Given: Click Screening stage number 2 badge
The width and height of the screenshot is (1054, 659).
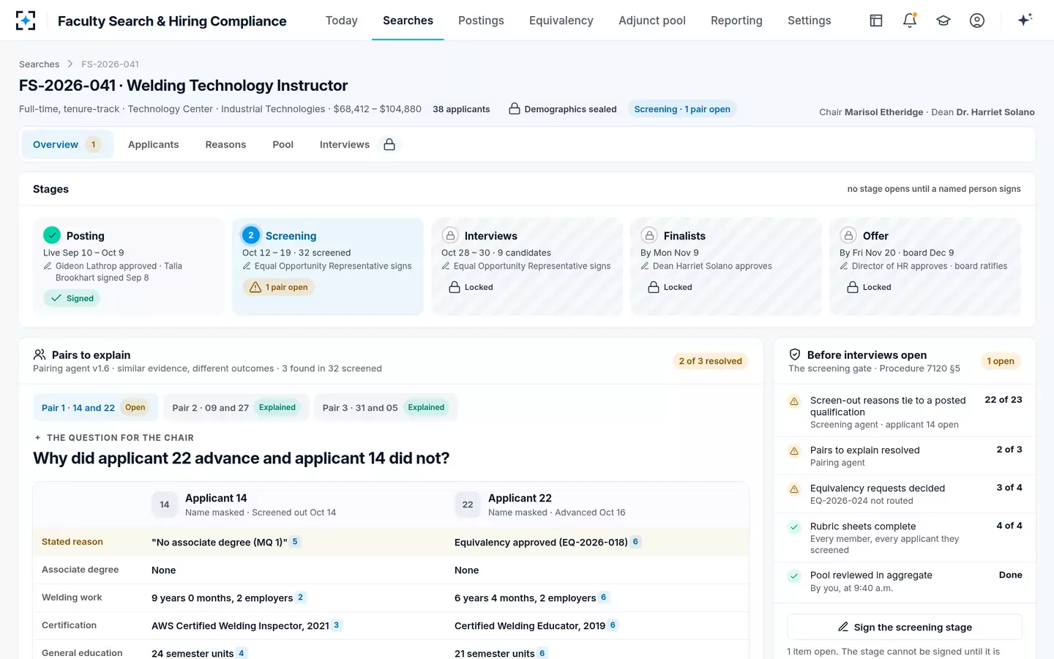Looking at the screenshot, I should 251,235.
